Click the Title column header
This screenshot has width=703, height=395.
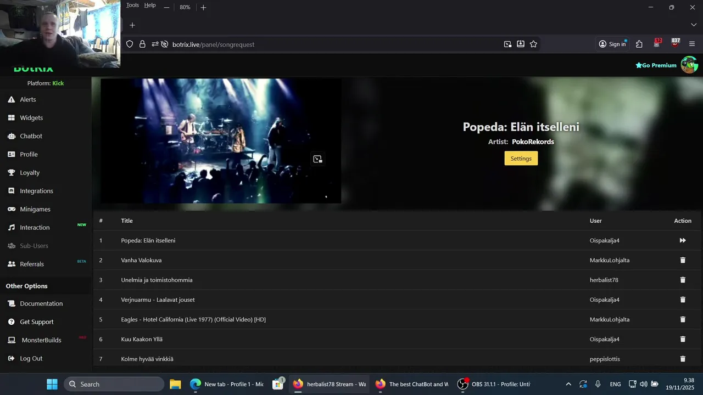[127, 221]
